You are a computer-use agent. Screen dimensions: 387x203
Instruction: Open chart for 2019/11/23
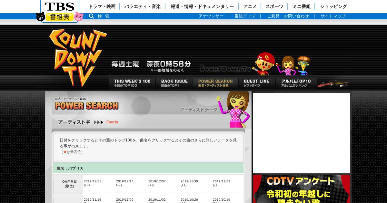[221, 181]
